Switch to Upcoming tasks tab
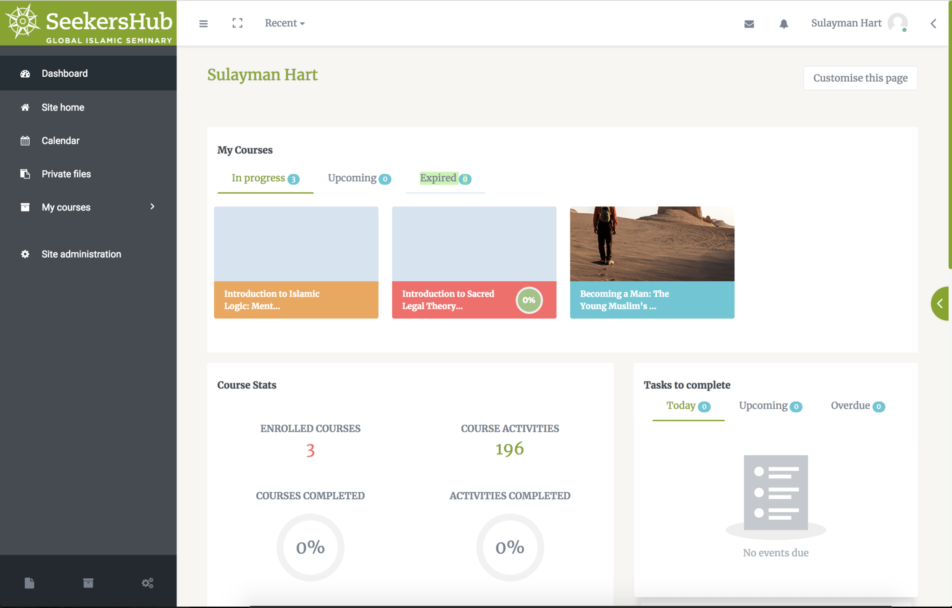The width and height of the screenshot is (952, 608). tap(770, 406)
